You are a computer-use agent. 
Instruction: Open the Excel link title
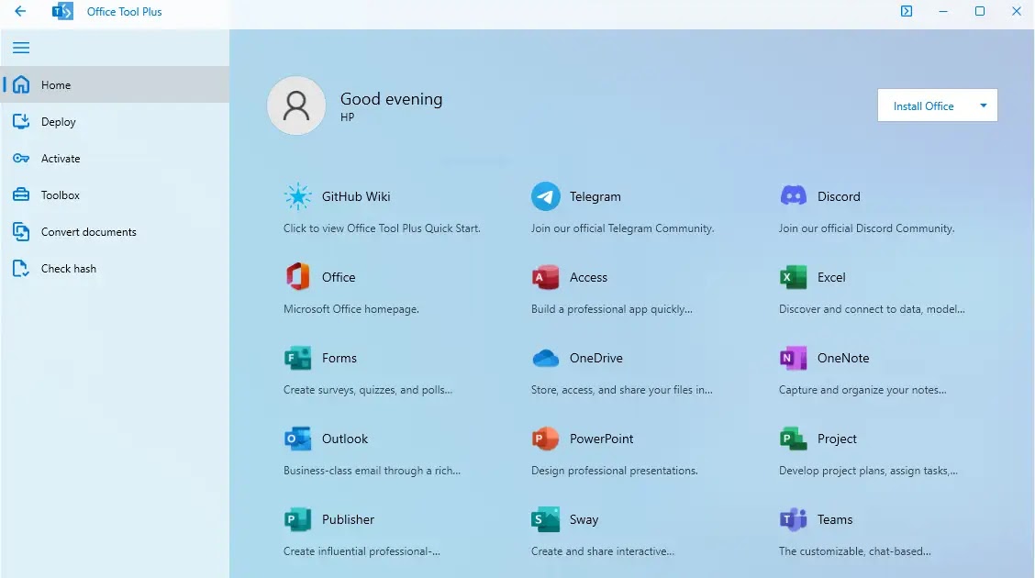coord(831,277)
